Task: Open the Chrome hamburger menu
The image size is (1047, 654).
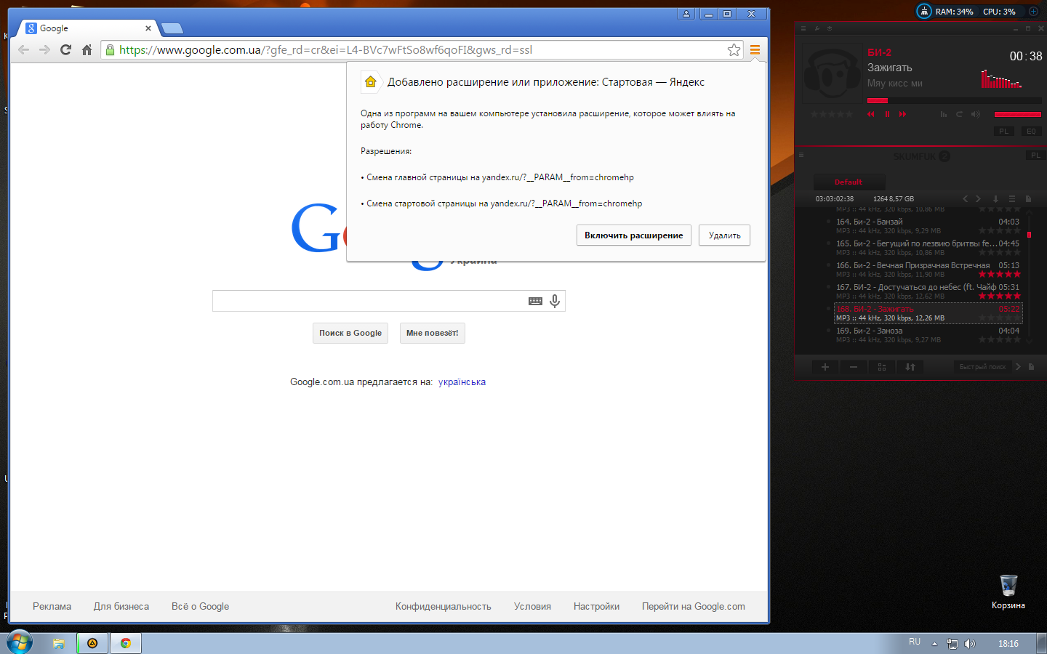Action: coord(755,50)
